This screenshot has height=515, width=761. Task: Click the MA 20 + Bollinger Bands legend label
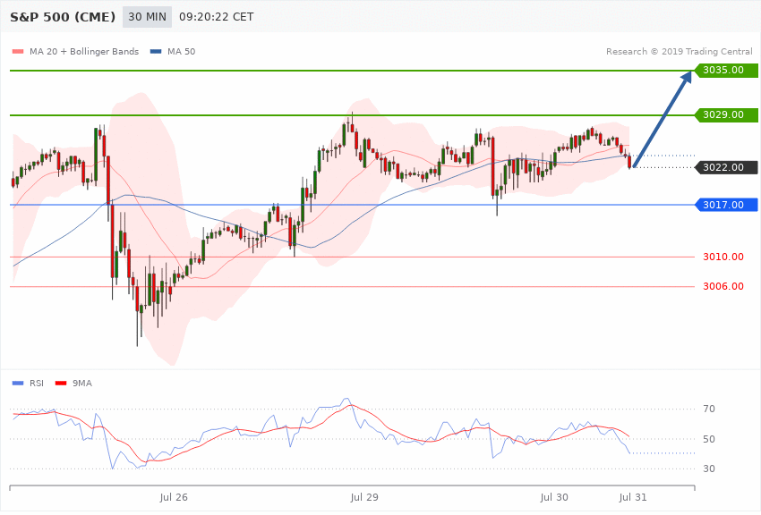[x=84, y=51]
